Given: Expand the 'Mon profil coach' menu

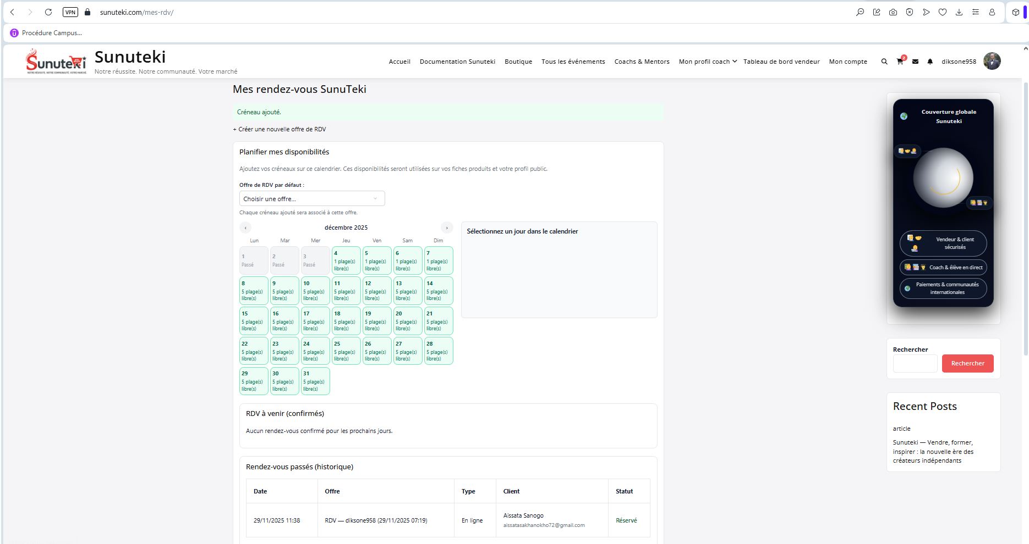Looking at the screenshot, I should 707,62.
